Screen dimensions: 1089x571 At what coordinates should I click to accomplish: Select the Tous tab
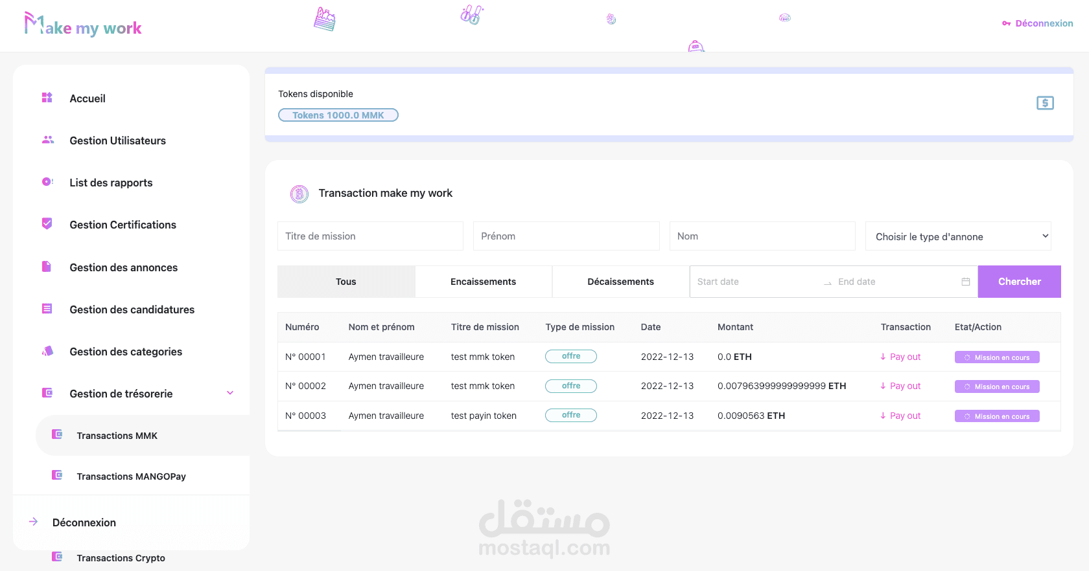(x=346, y=282)
